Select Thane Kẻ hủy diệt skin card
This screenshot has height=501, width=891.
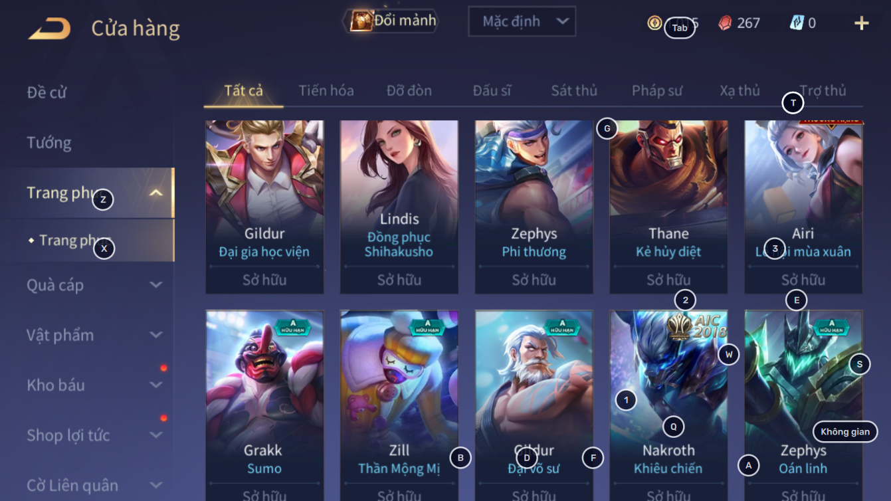(x=668, y=207)
